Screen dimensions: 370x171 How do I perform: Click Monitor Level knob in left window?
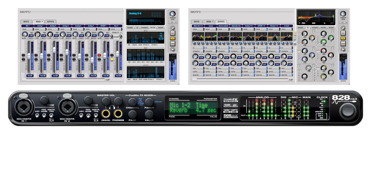pyautogui.click(x=173, y=14)
